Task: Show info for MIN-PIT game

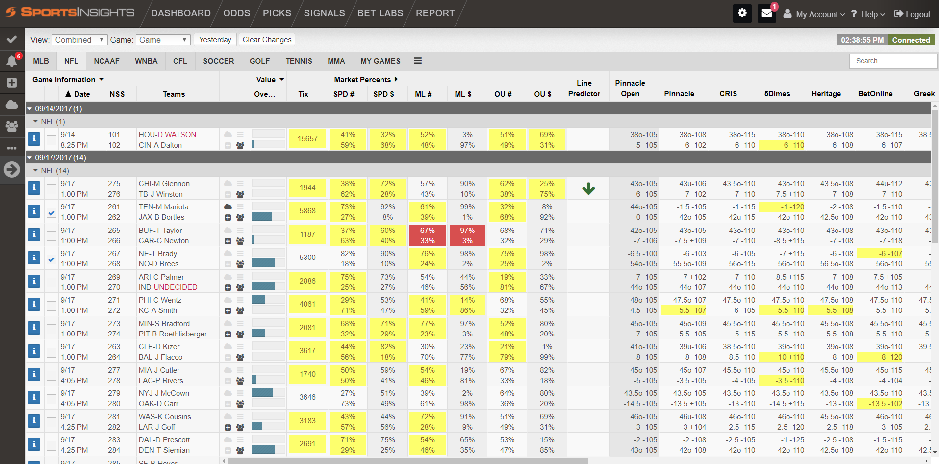Action: [34, 328]
